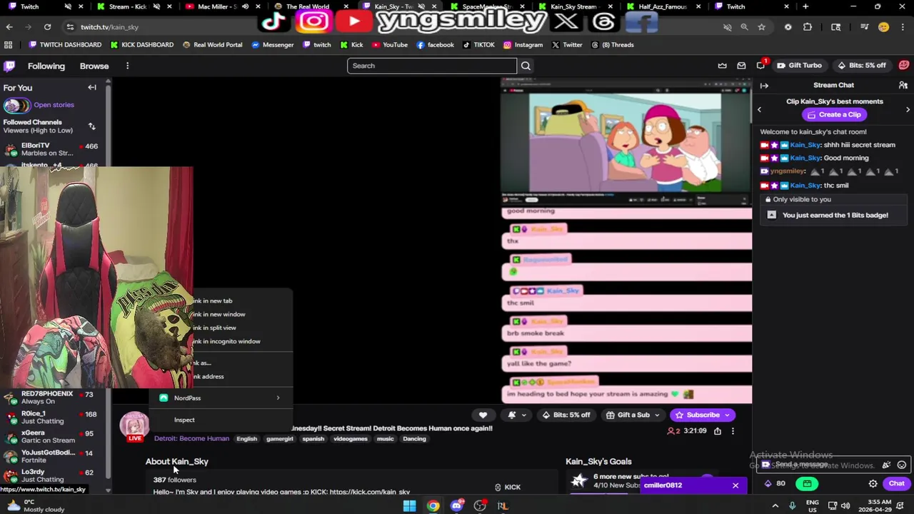The height and width of the screenshot is (514, 914).
Task: Open chat celebration icon in message box
Action: coord(886,465)
